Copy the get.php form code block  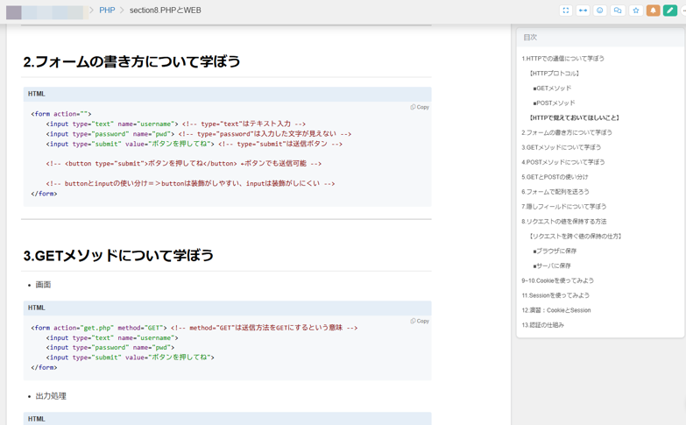tap(420, 322)
